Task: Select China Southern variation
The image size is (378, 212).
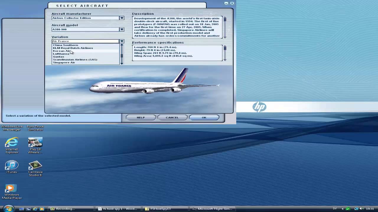Action: pyautogui.click(x=65, y=45)
